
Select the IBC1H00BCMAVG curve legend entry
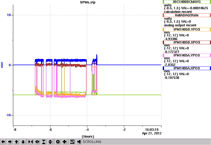click(187, 2)
